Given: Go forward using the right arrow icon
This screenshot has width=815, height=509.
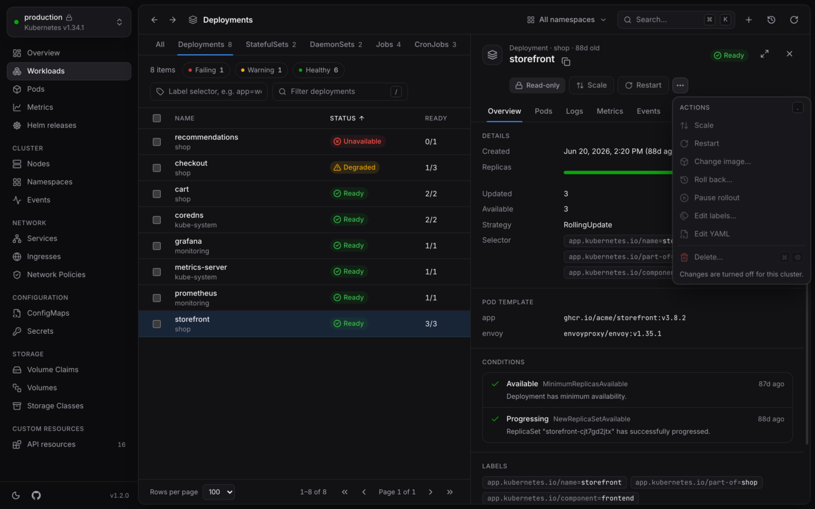Looking at the screenshot, I should (173, 20).
